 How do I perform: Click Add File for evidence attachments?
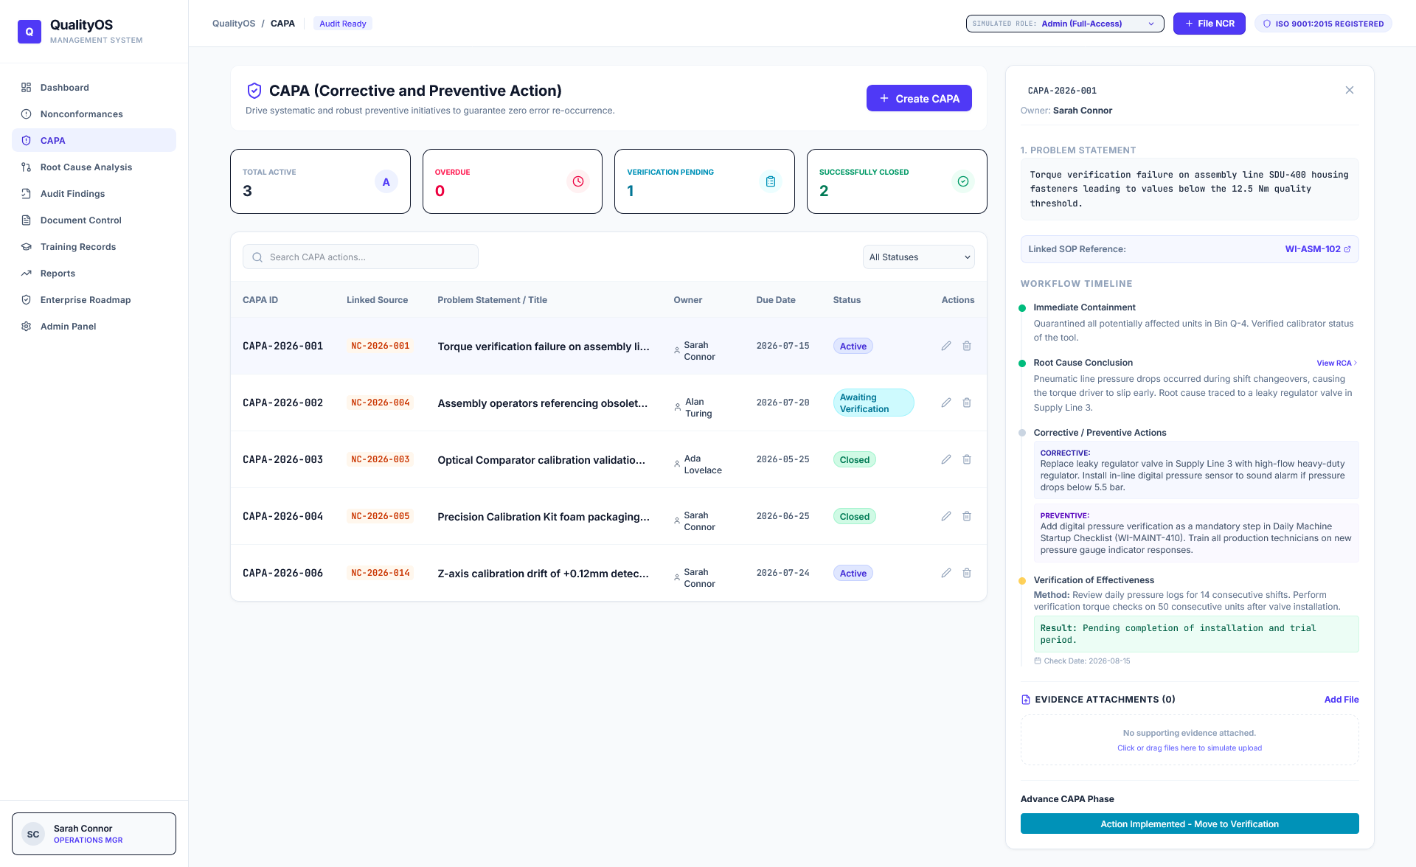coord(1342,700)
